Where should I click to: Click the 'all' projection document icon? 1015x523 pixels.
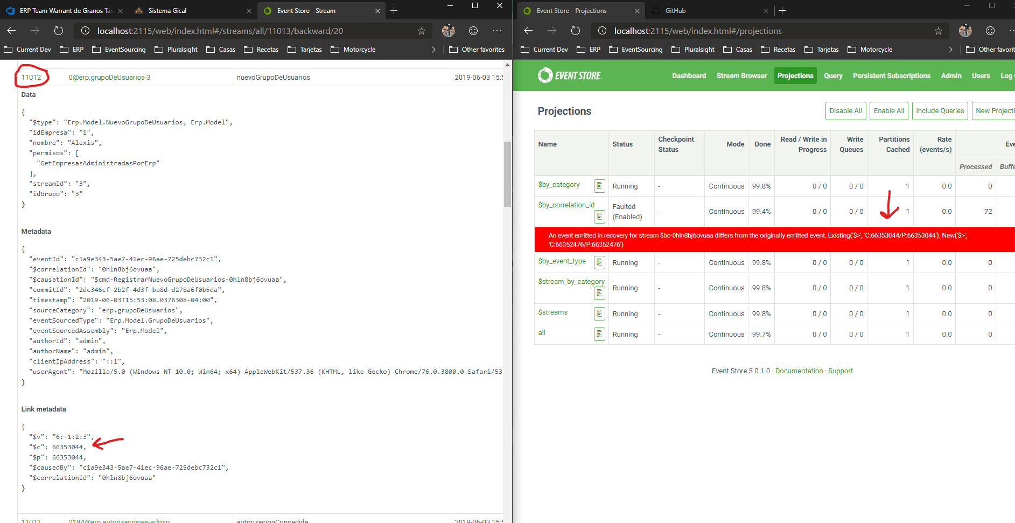599,334
